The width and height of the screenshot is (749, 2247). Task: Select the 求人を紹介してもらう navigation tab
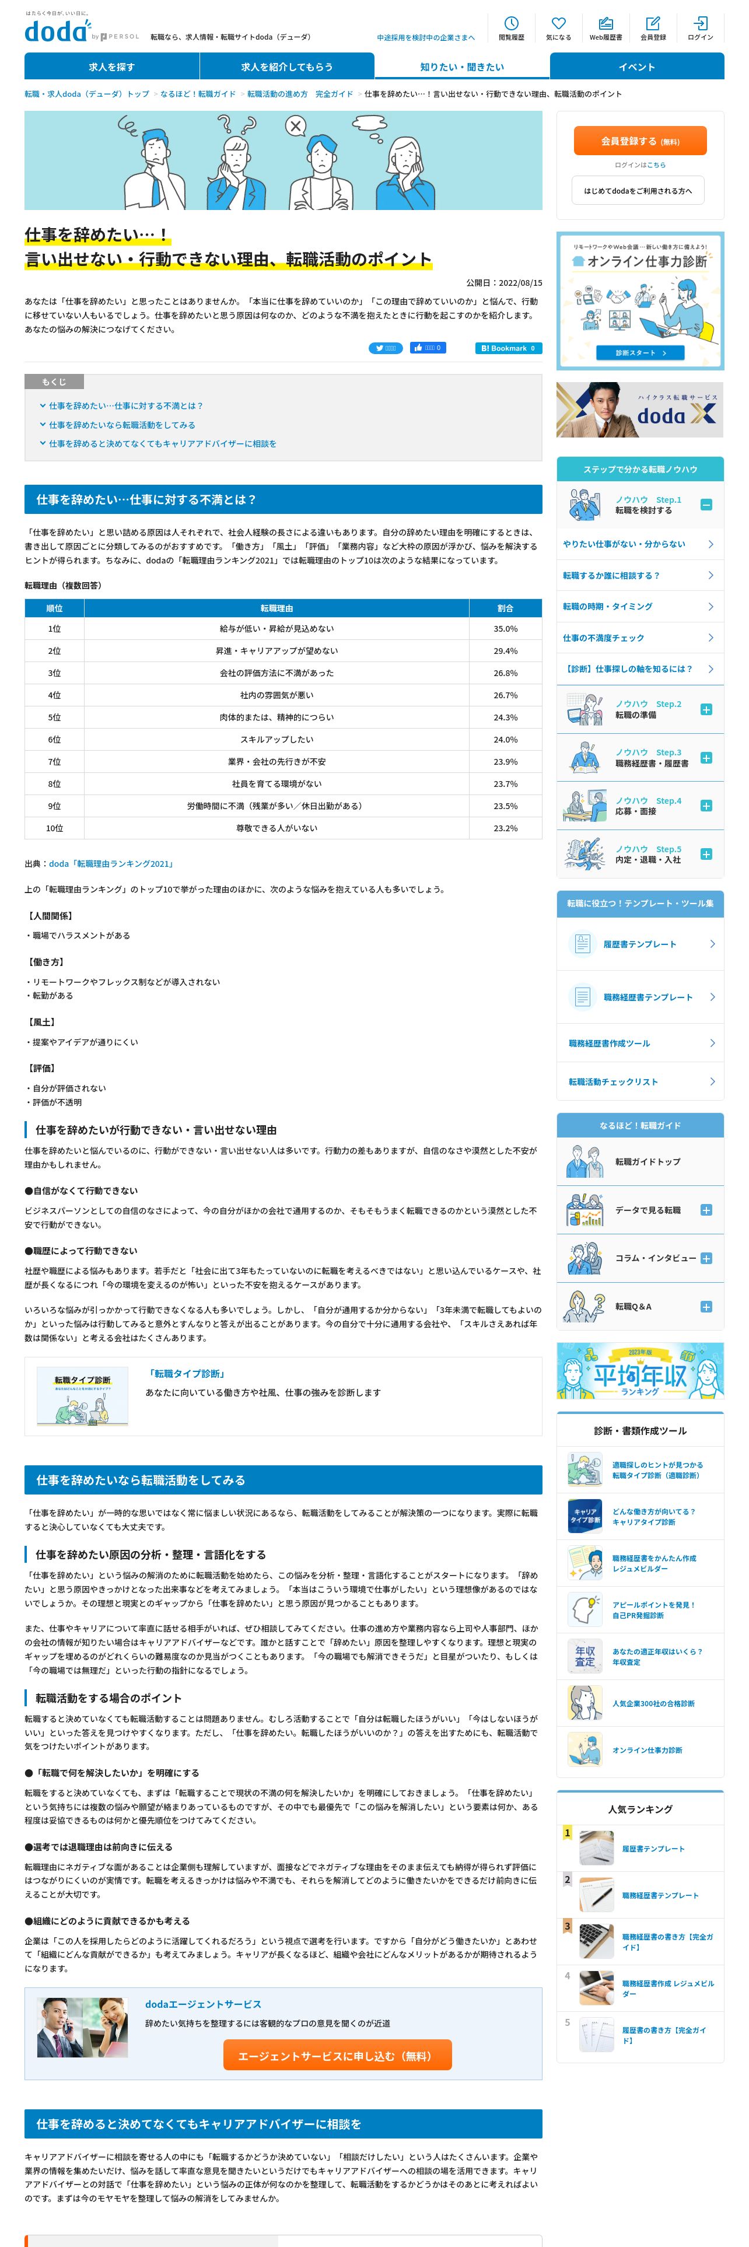287,66
